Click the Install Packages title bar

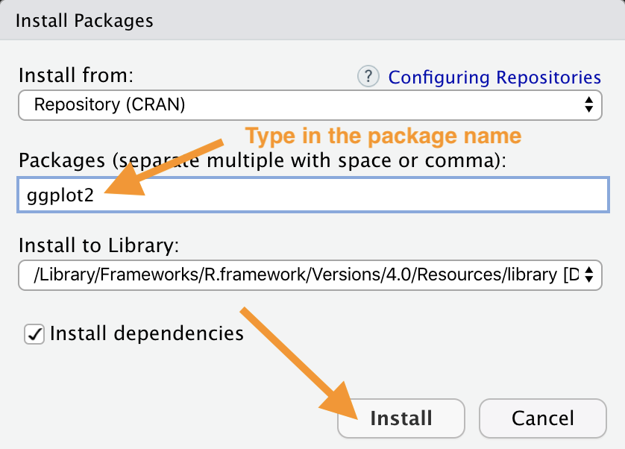coord(312,20)
